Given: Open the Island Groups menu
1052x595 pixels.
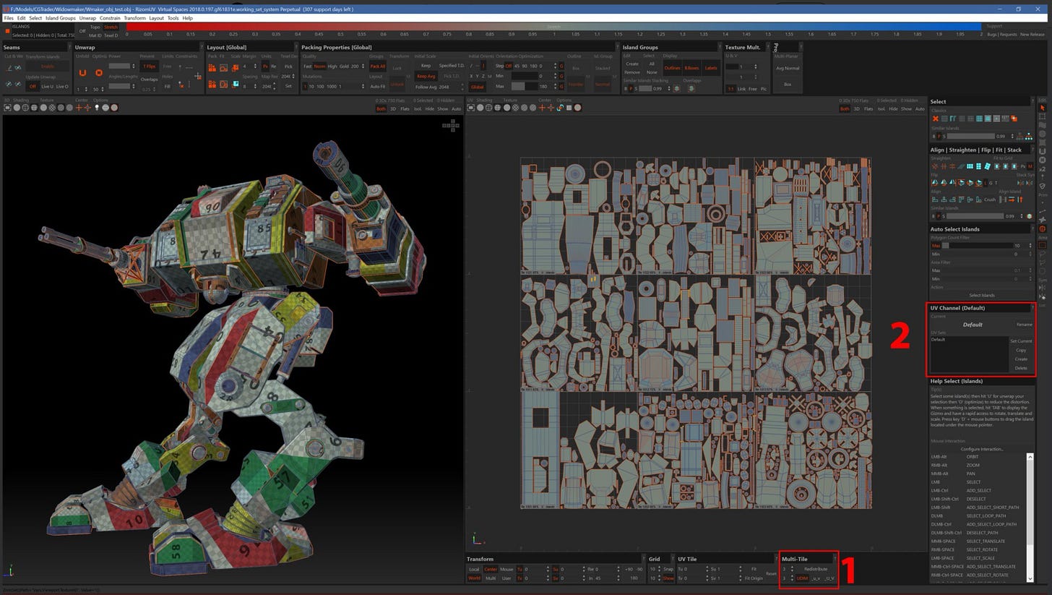Looking at the screenshot, I should tap(60, 18).
